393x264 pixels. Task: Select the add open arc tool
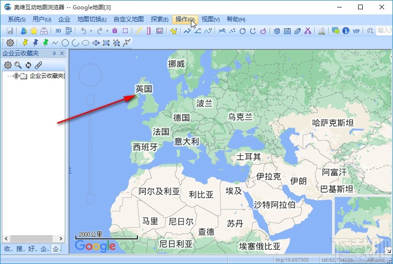click(x=253, y=31)
